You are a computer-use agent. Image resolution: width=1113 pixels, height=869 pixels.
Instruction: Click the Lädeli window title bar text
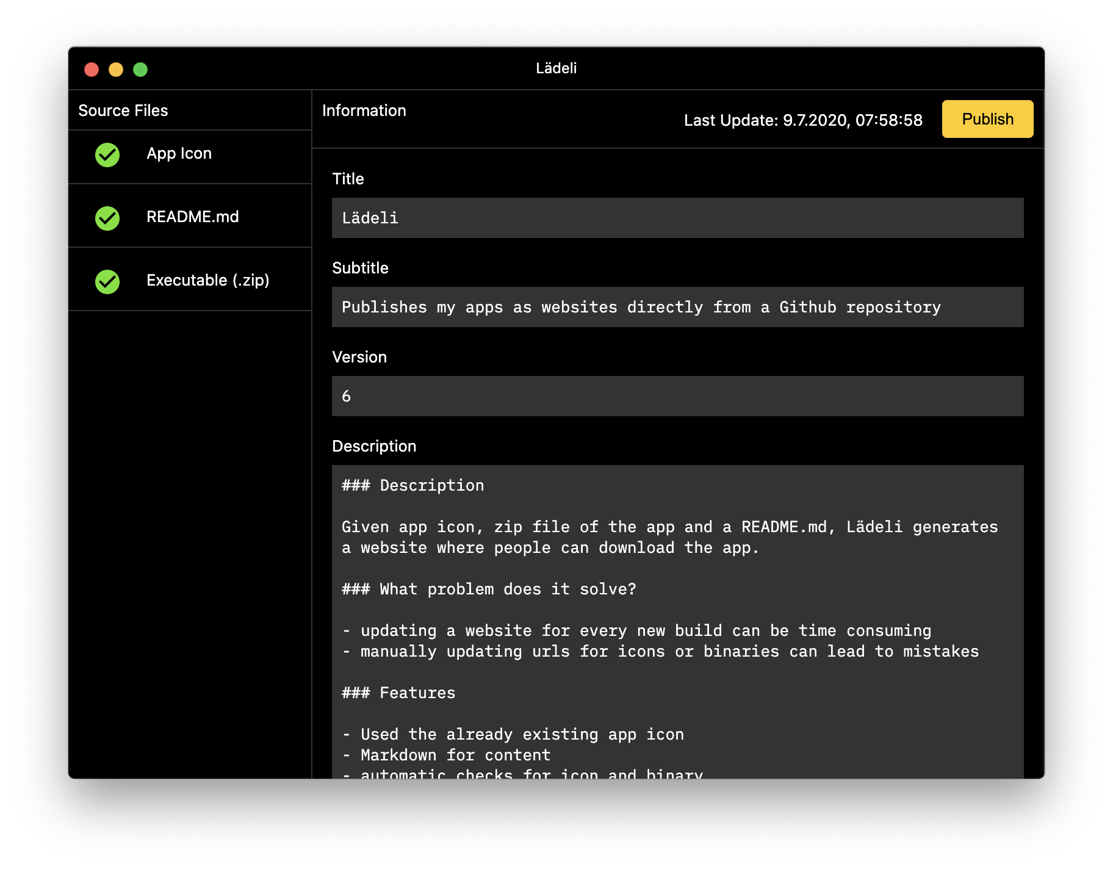coord(556,68)
